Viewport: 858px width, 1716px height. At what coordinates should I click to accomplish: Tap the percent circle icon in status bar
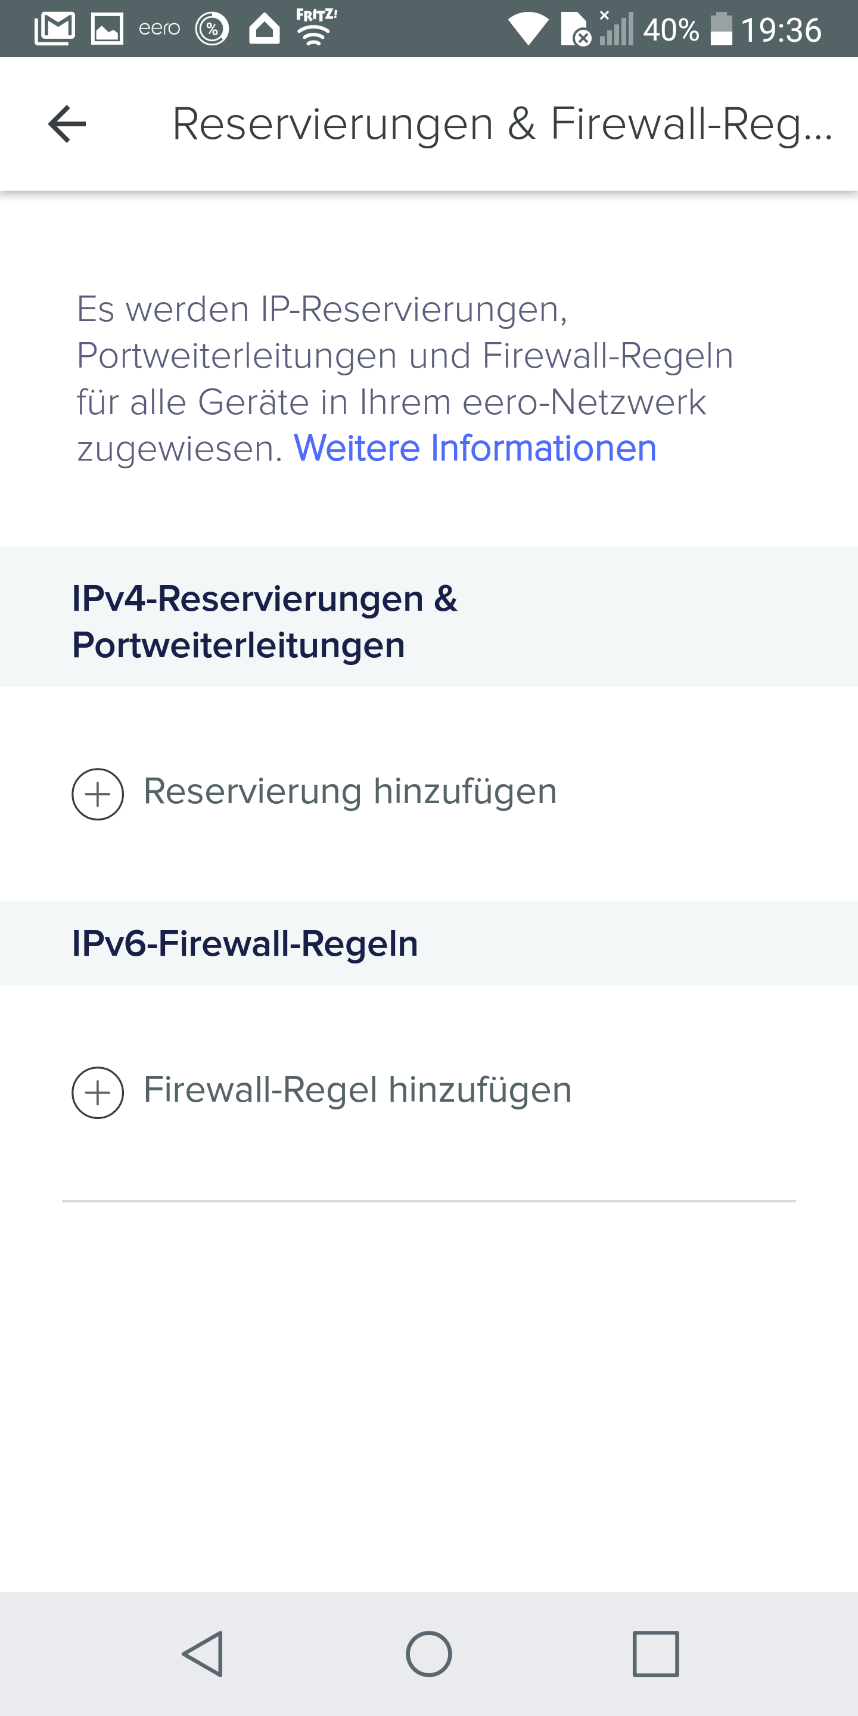(x=212, y=29)
